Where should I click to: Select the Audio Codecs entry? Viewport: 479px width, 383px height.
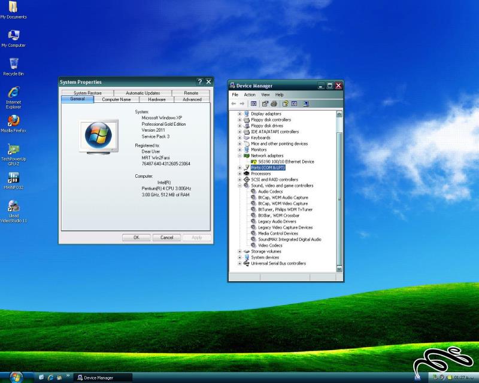point(271,191)
